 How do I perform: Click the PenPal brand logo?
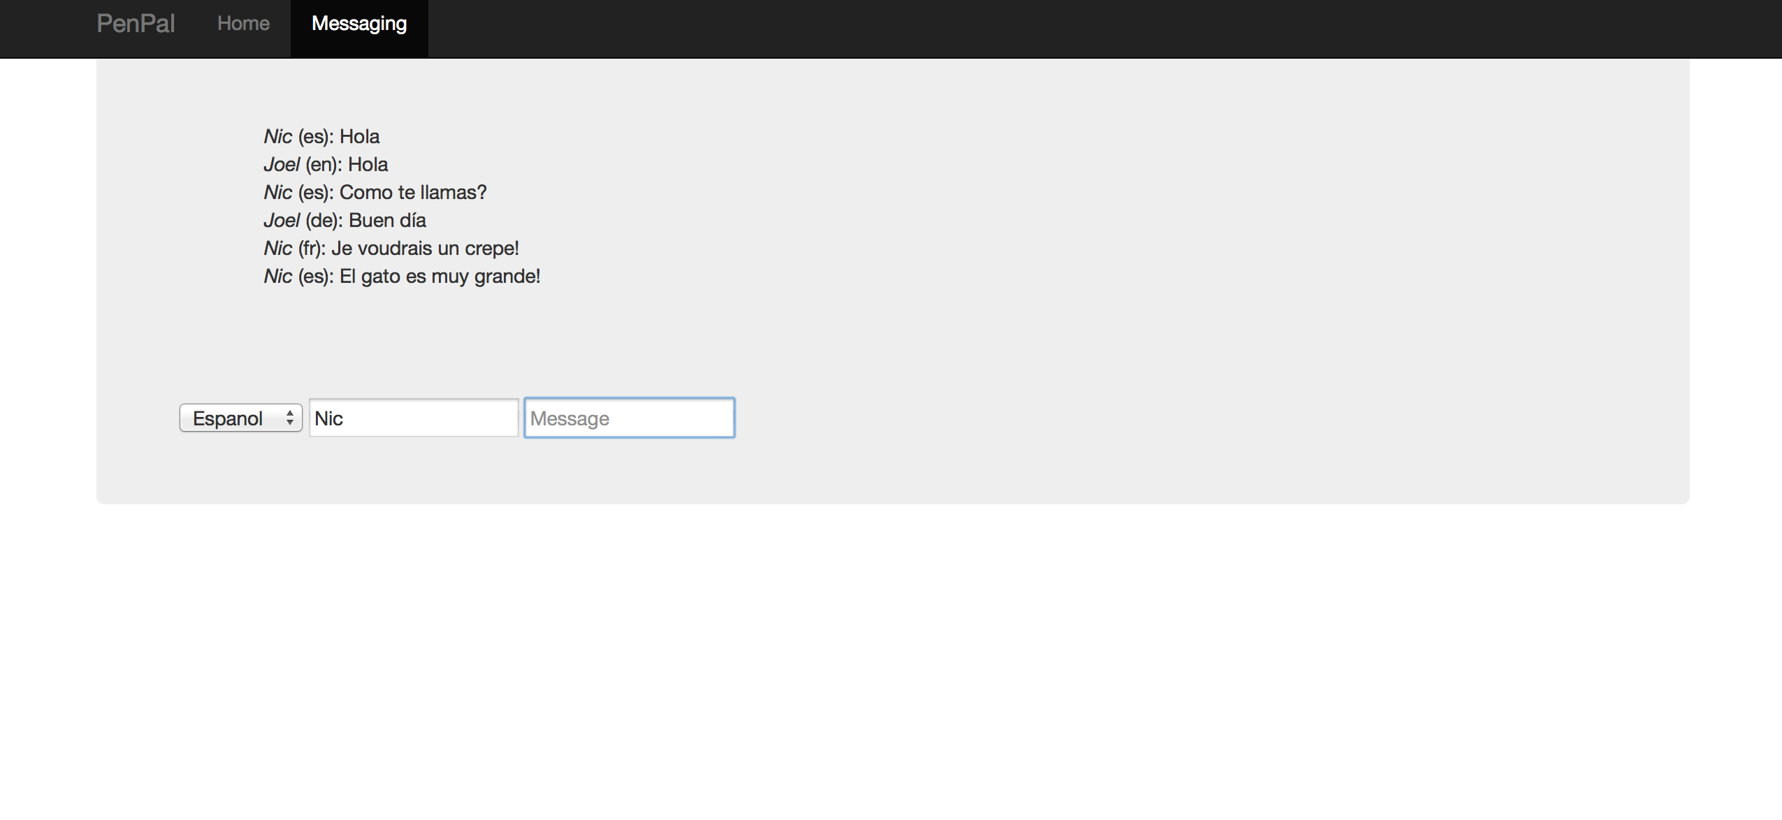pos(136,24)
